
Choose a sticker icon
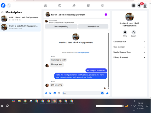55,93
